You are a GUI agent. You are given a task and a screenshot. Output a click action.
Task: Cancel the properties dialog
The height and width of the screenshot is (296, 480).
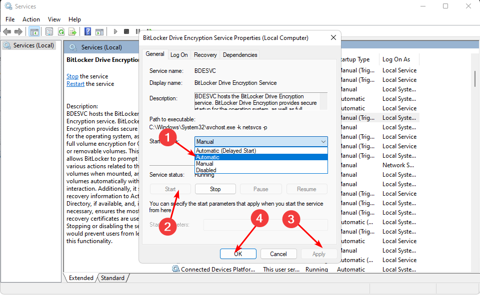(x=278, y=254)
